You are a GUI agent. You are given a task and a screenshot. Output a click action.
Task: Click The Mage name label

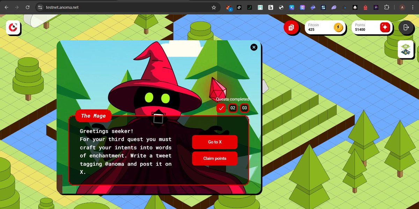[93, 116]
